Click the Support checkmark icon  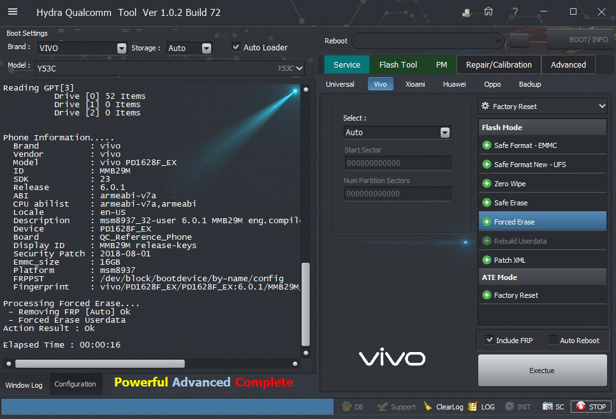[382, 406]
